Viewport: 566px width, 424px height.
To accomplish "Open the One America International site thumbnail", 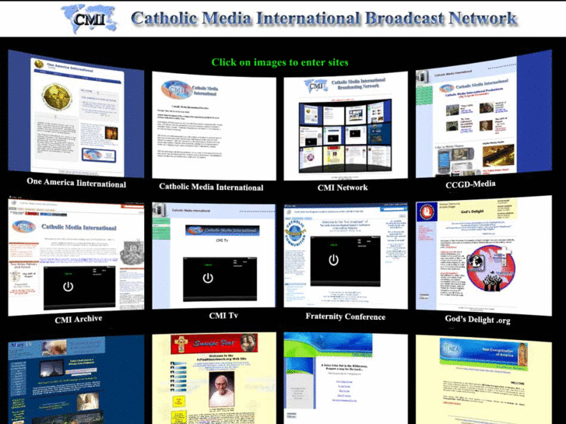I will pyautogui.click(x=76, y=114).
